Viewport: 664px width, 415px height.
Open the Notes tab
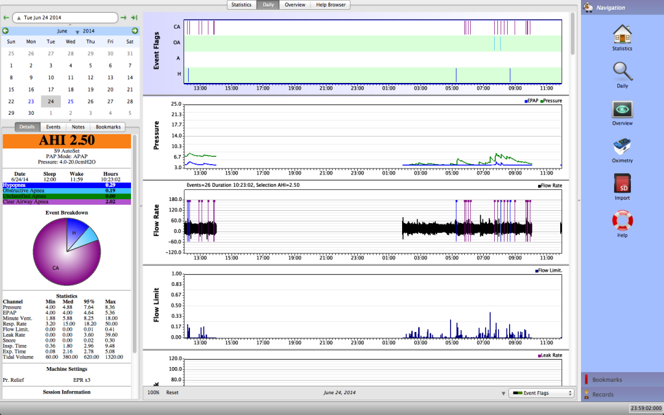(78, 127)
